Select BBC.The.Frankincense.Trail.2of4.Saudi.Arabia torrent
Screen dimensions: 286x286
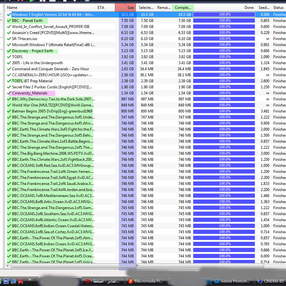pos(53,183)
